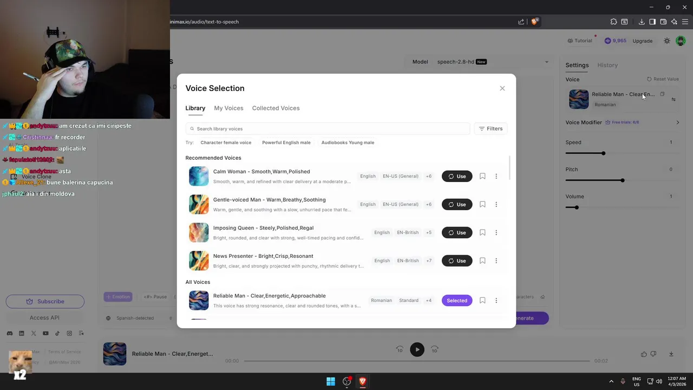
Task: Click the Subscribe button
Action: coord(45,301)
